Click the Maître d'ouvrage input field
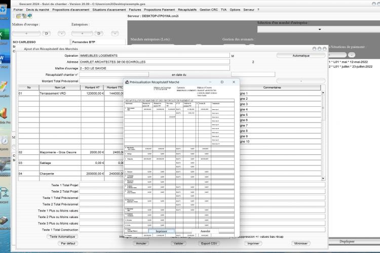This screenshot has width=380, height=253. point(155,68)
